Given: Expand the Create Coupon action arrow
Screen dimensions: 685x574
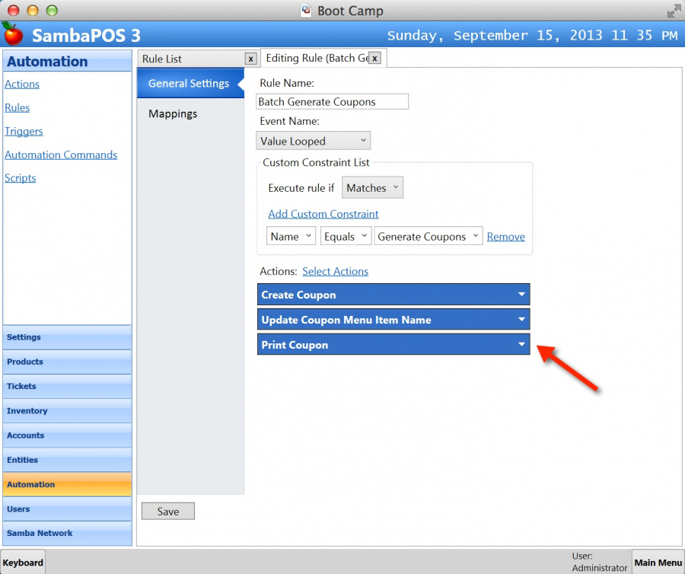Looking at the screenshot, I should coord(521,295).
